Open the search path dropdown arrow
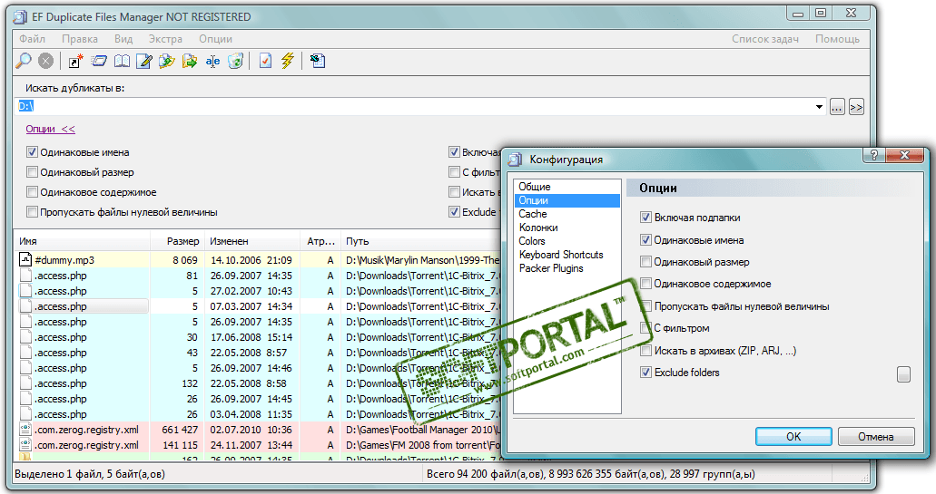 819,107
